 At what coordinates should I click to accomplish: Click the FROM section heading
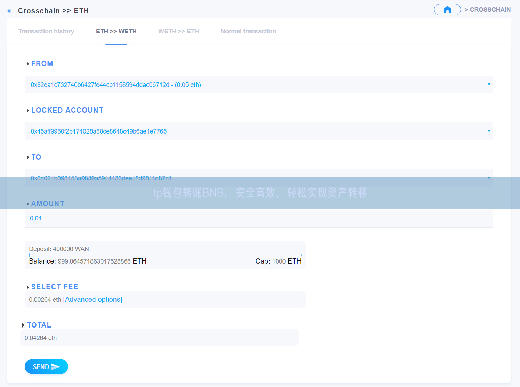click(x=42, y=64)
